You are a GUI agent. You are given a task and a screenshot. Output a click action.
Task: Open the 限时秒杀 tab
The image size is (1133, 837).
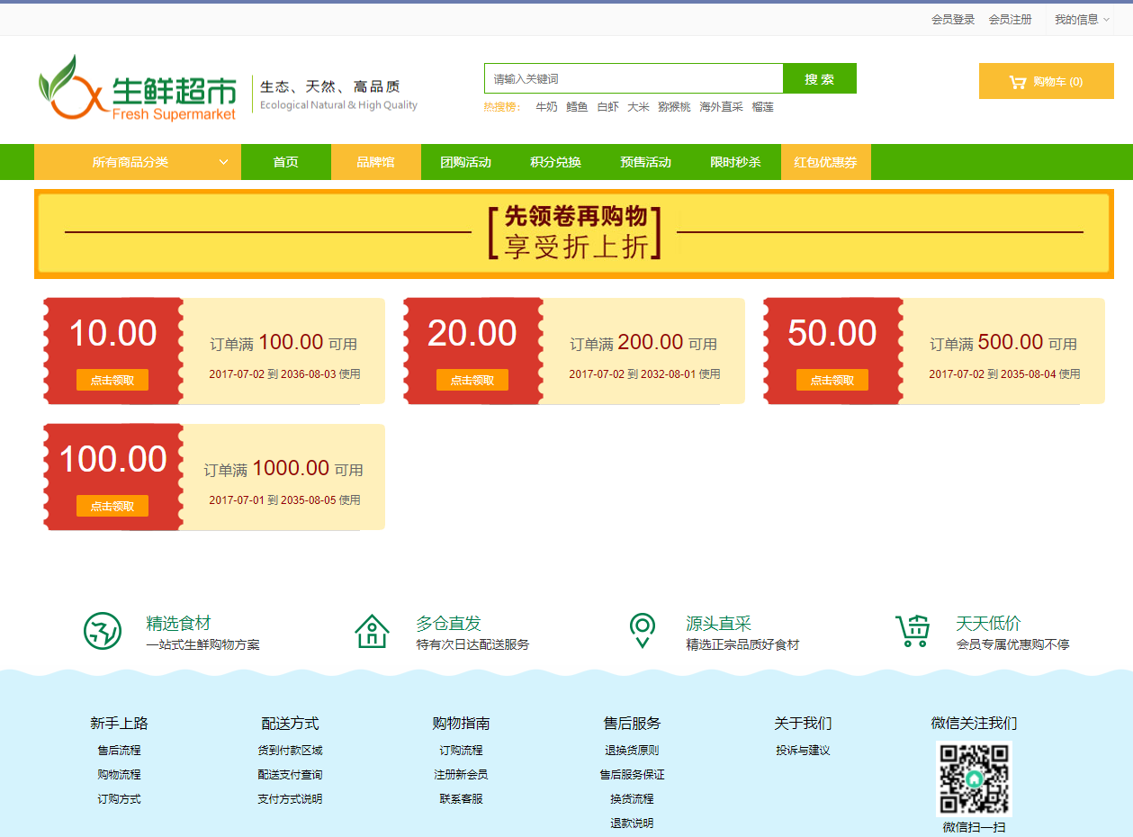coord(736,162)
